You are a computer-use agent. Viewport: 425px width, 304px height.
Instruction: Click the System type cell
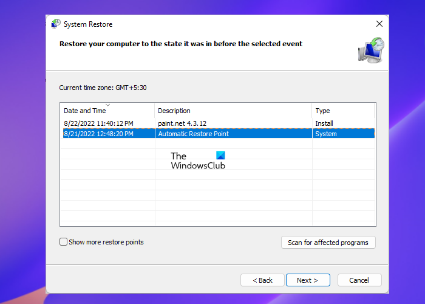tap(325, 134)
